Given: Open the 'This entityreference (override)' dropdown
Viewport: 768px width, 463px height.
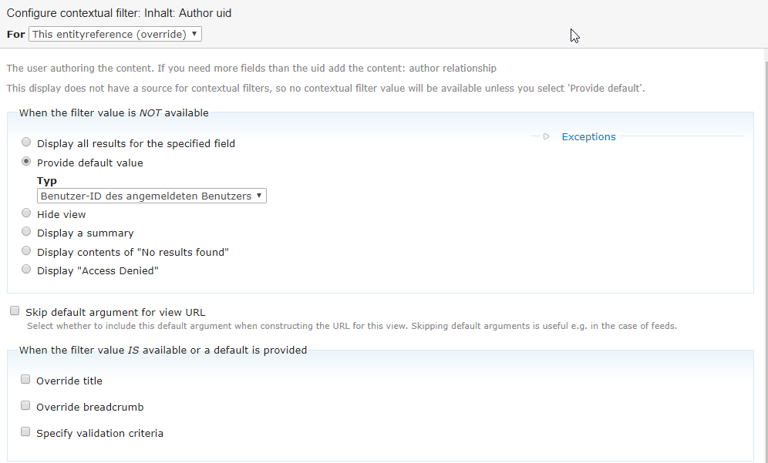Looking at the screenshot, I should pos(115,35).
